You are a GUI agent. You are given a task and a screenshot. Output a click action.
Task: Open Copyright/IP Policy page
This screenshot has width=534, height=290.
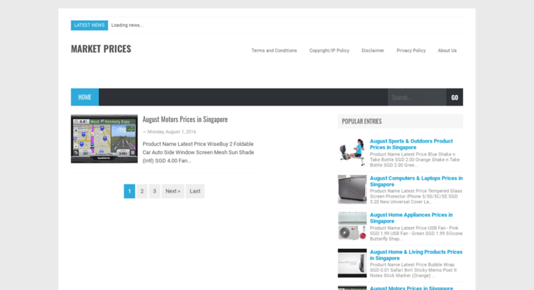point(329,51)
